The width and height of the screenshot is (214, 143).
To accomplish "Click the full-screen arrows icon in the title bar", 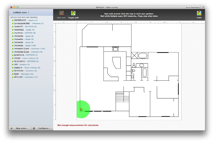I will coord(203,7).
